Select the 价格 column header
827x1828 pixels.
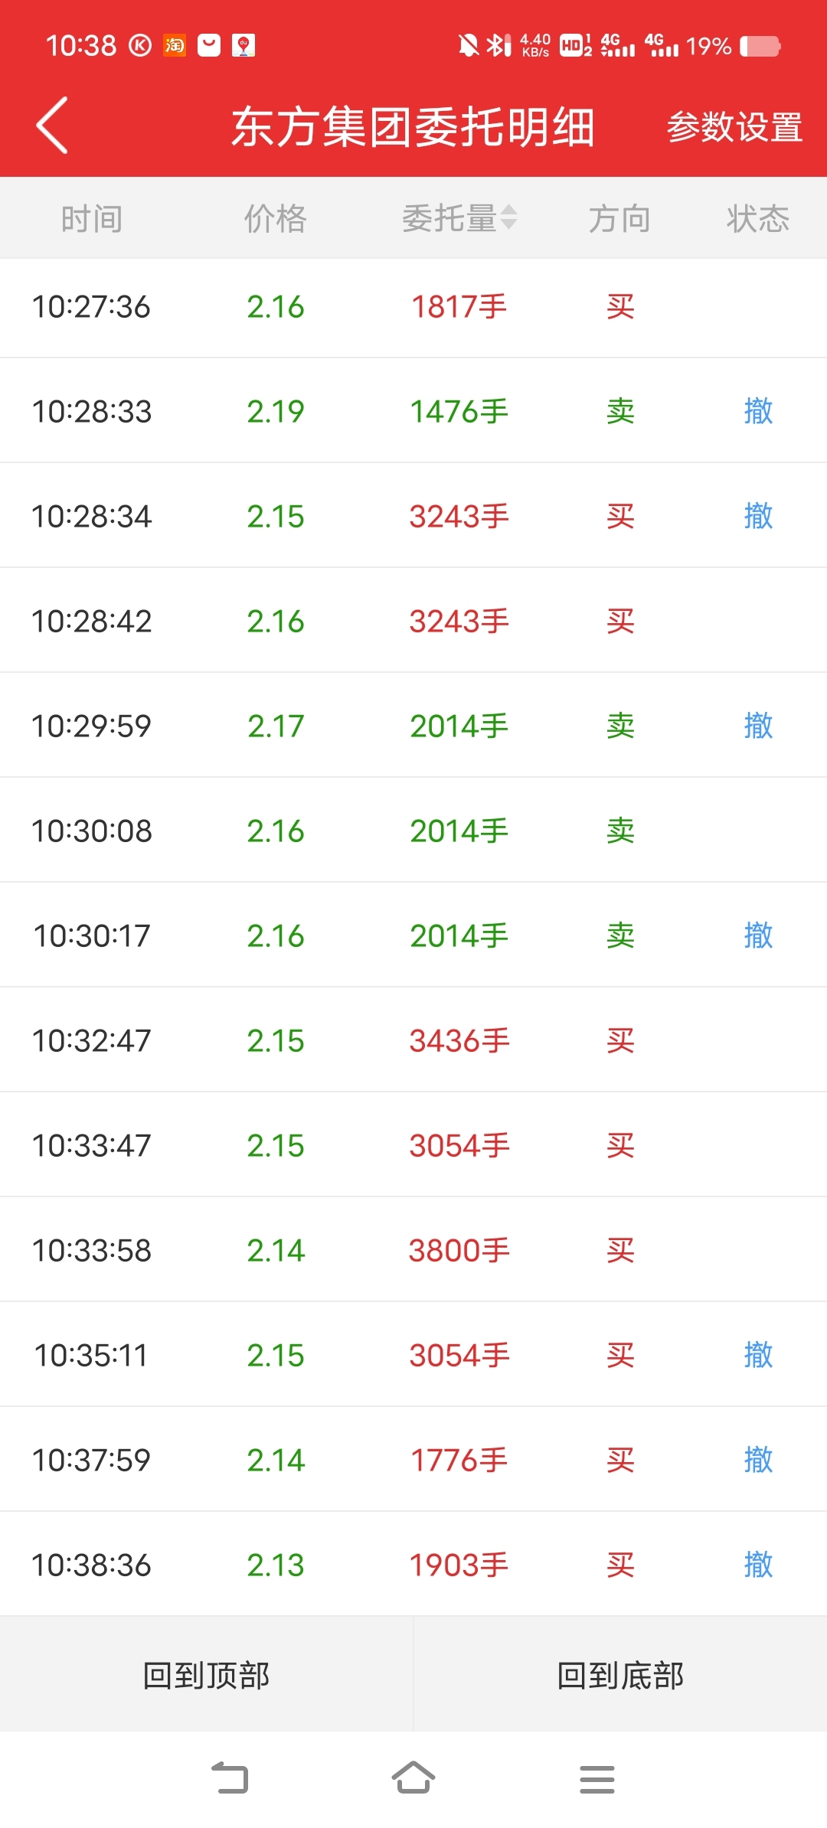[x=276, y=219]
